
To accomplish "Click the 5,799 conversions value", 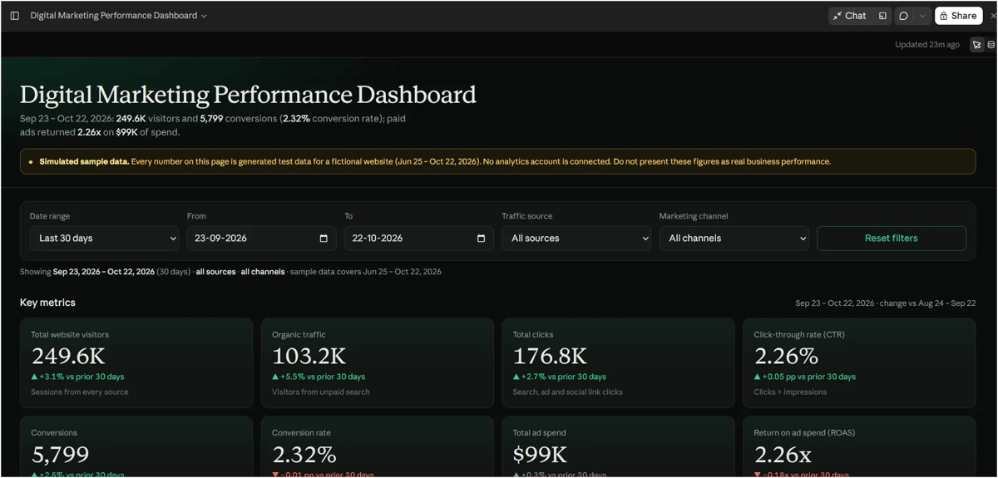I will tap(60, 455).
